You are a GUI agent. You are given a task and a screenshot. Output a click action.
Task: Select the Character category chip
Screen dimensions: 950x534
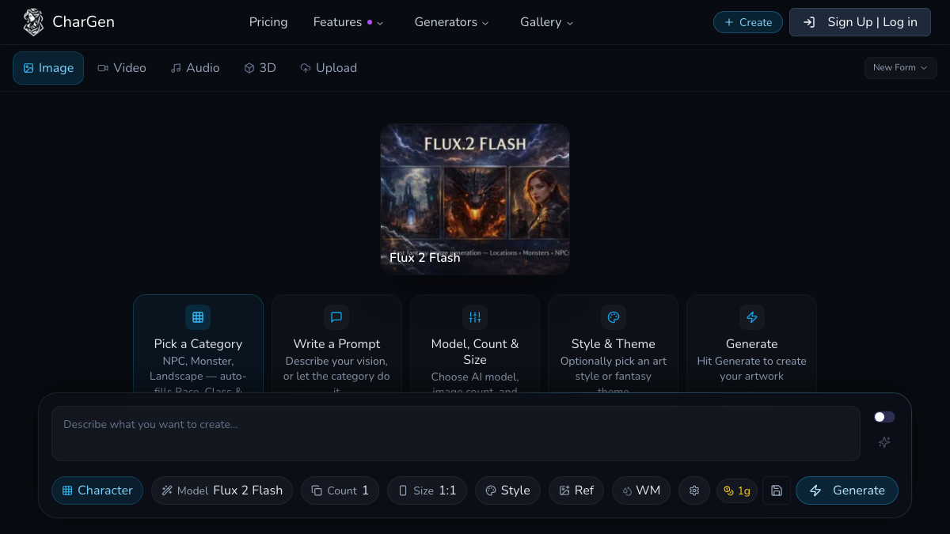(97, 490)
